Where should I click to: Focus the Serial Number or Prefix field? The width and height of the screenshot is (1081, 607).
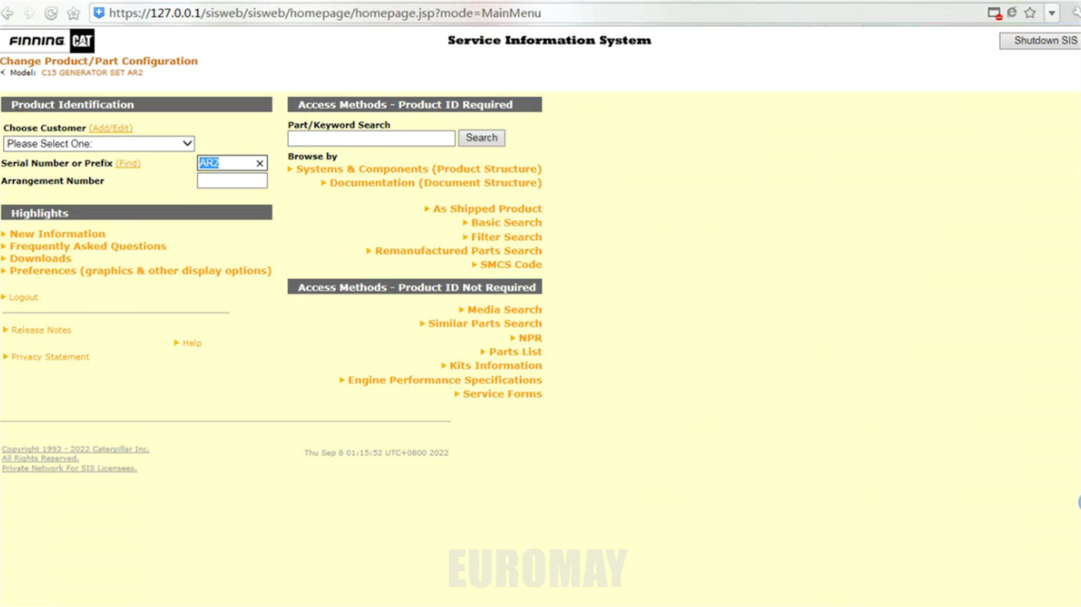pos(232,163)
